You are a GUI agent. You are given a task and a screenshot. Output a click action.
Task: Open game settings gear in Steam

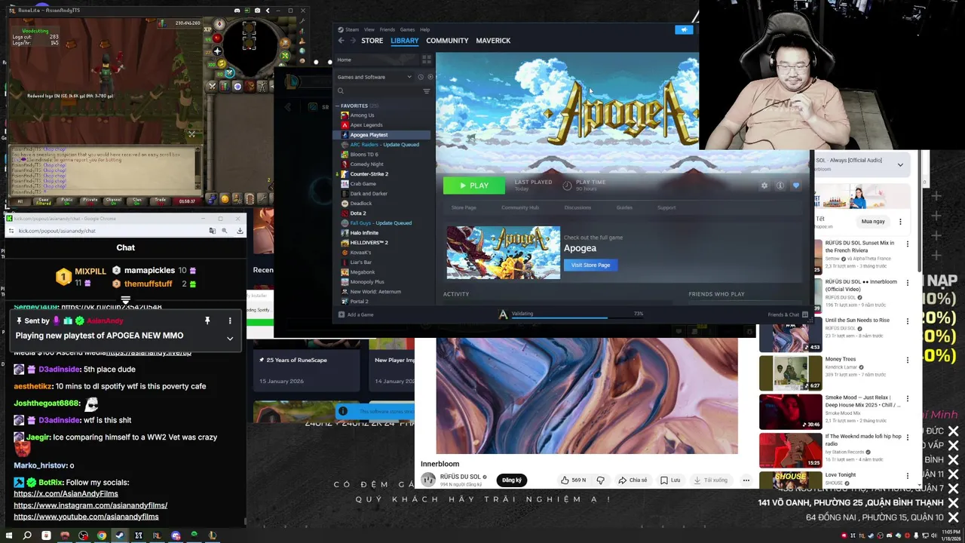pos(764,186)
